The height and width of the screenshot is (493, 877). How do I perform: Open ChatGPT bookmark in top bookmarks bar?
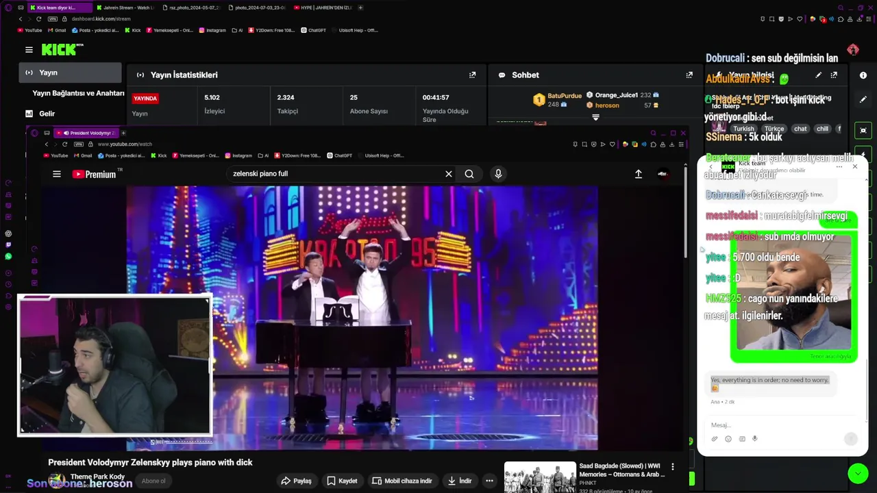[313, 30]
